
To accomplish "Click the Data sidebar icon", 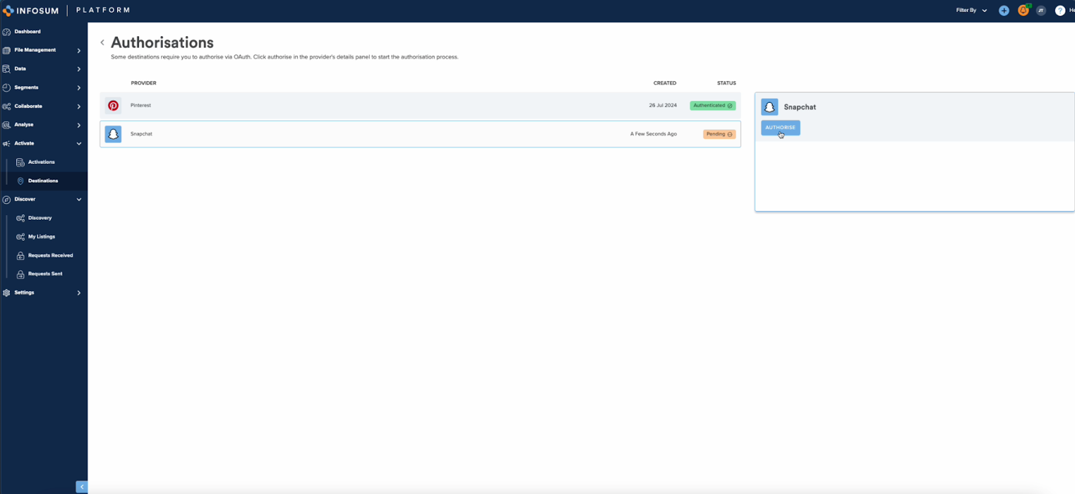I will tap(7, 69).
